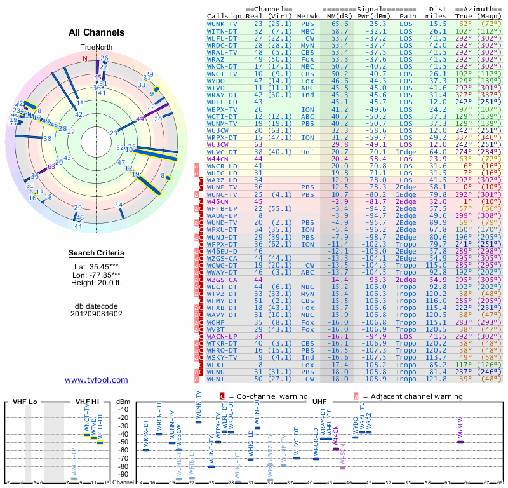Image resolution: width=508 pixels, height=488 pixels.
Task: Select the WLFL-DT callsign in the table
Action: click(x=222, y=38)
